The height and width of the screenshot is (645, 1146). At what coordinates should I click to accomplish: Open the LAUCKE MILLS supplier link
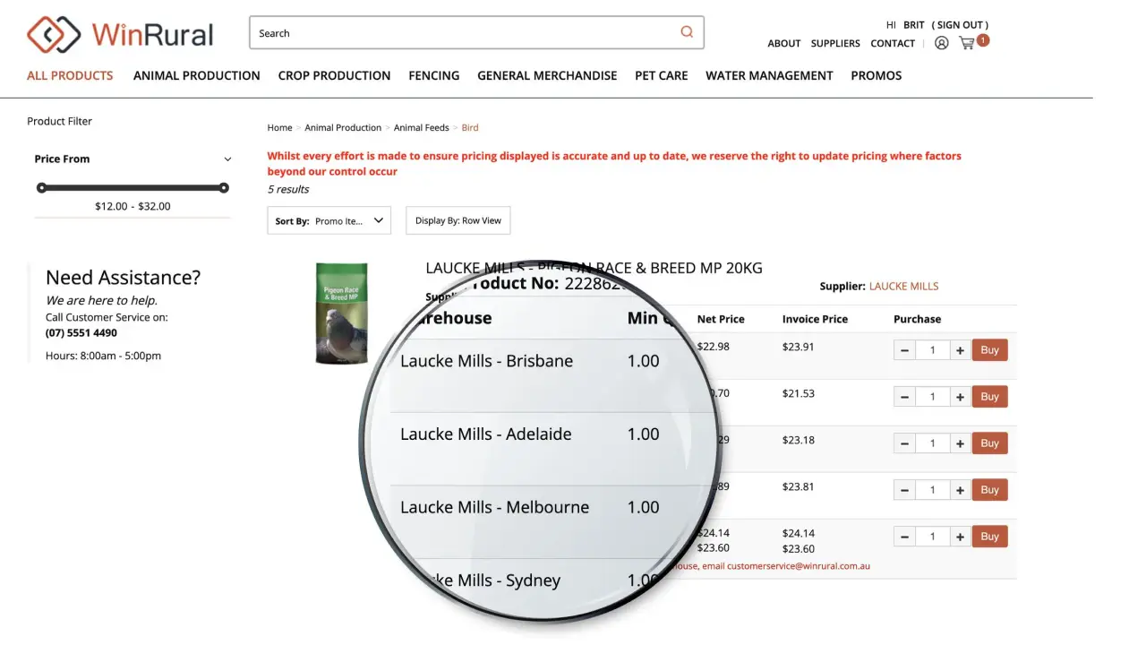point(904,287)
